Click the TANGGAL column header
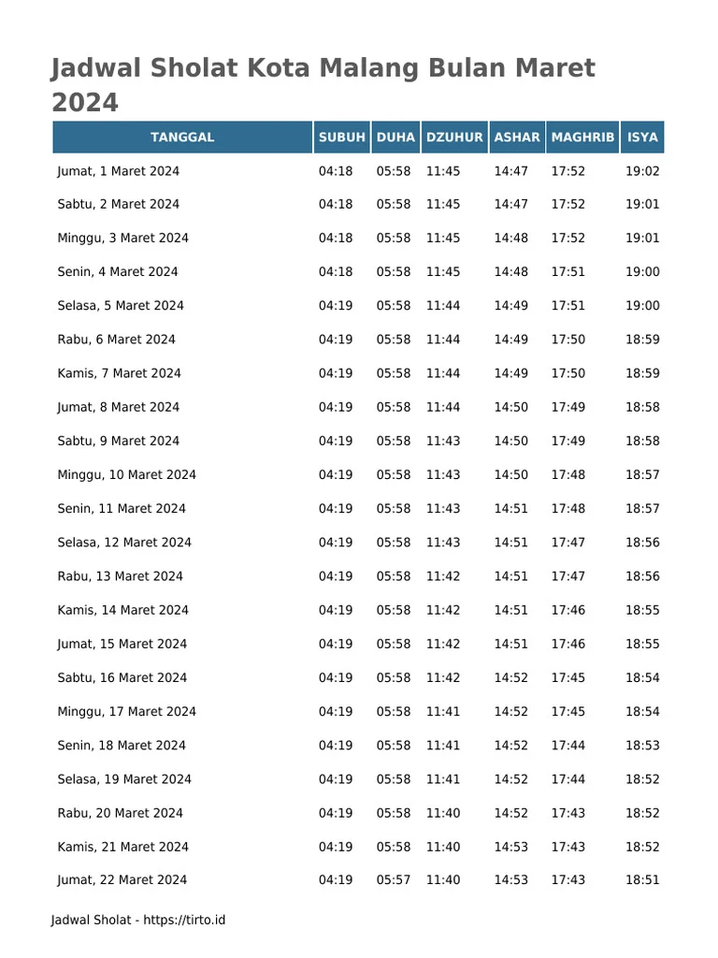The image size is (718, 958). 182,137
